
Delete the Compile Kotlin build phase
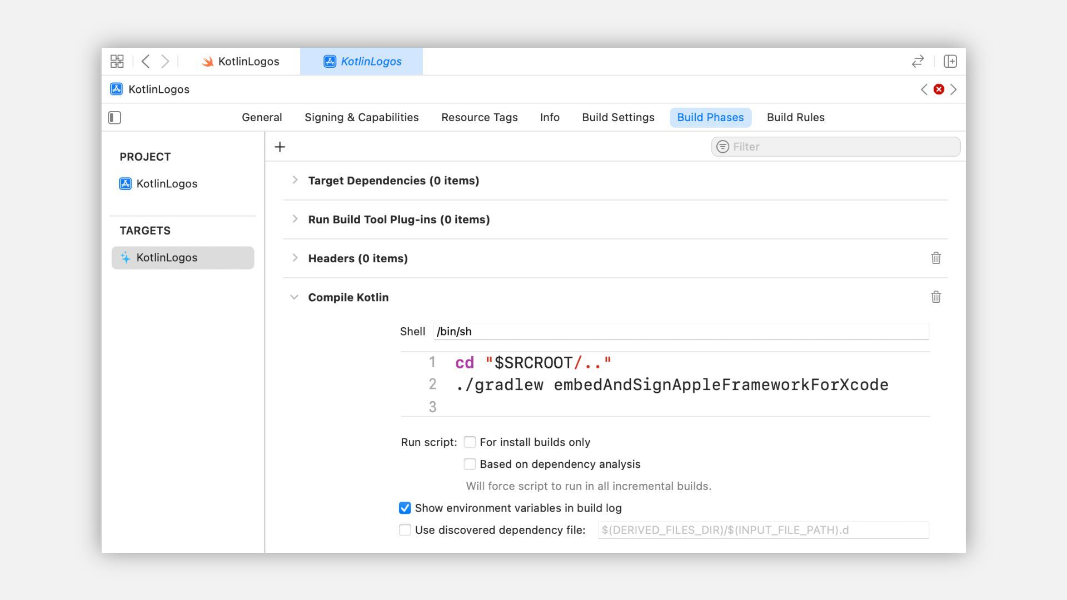click(936, 297)
